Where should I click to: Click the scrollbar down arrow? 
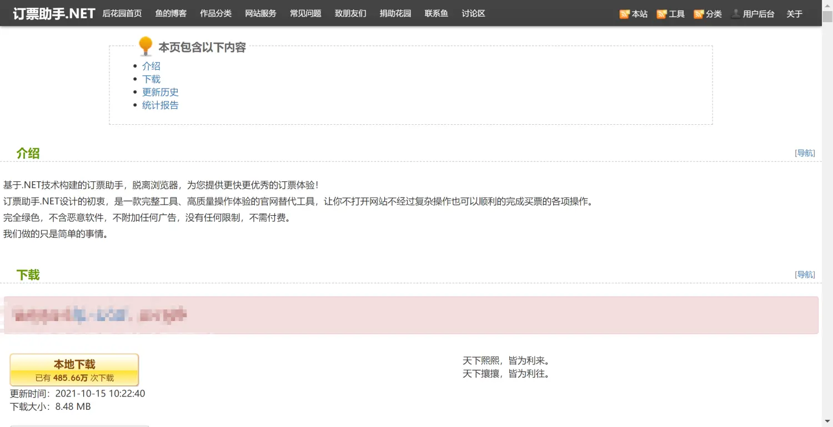pyautogui.click(x=828, y=422)
